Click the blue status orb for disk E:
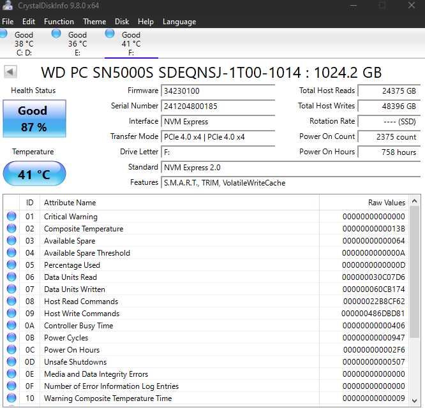This screenshot has height=408, width=425. (56, 34)
